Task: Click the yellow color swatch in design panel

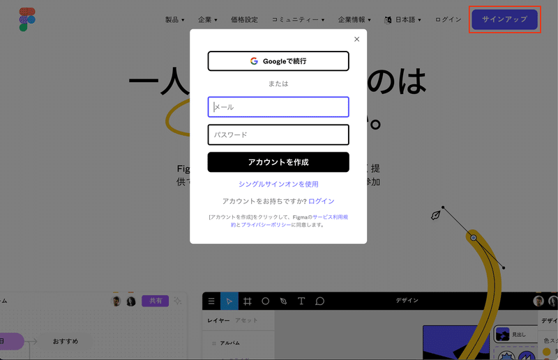Action: click(x=546, y=352)
